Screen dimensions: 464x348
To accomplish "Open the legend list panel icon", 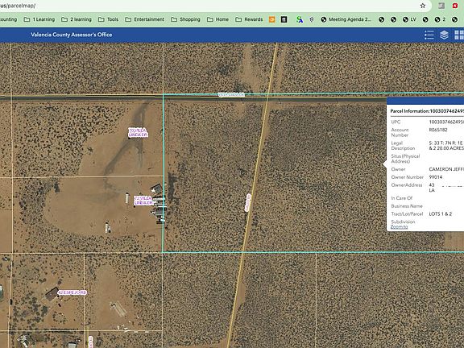I will [429, 35].
